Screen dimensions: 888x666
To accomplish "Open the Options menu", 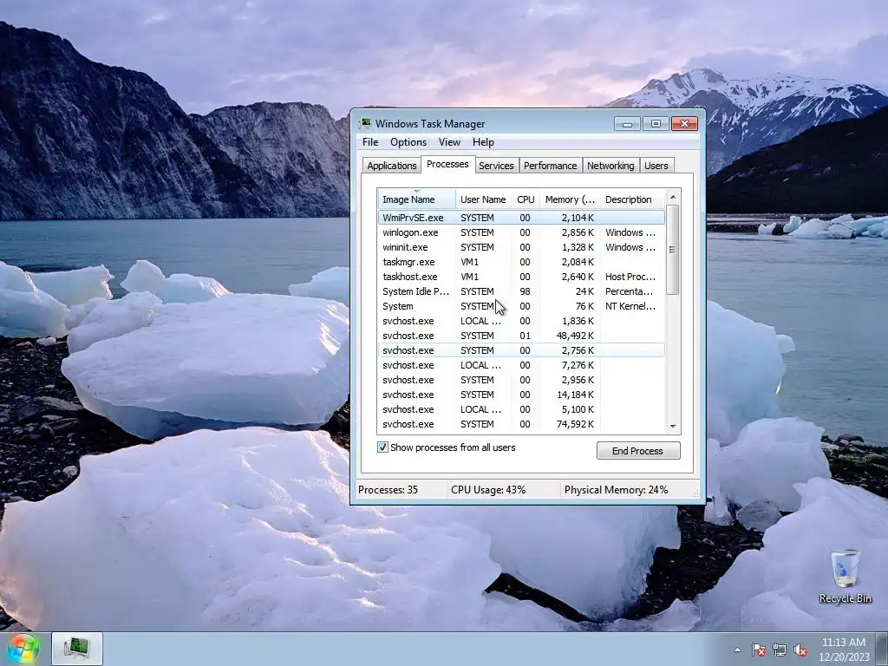I will (408, 142).
